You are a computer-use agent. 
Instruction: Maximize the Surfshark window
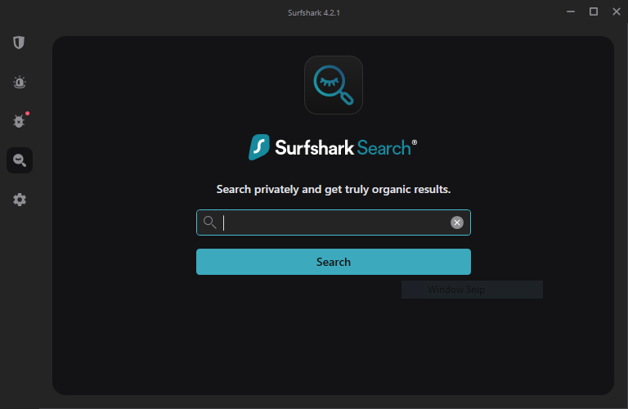594,11
